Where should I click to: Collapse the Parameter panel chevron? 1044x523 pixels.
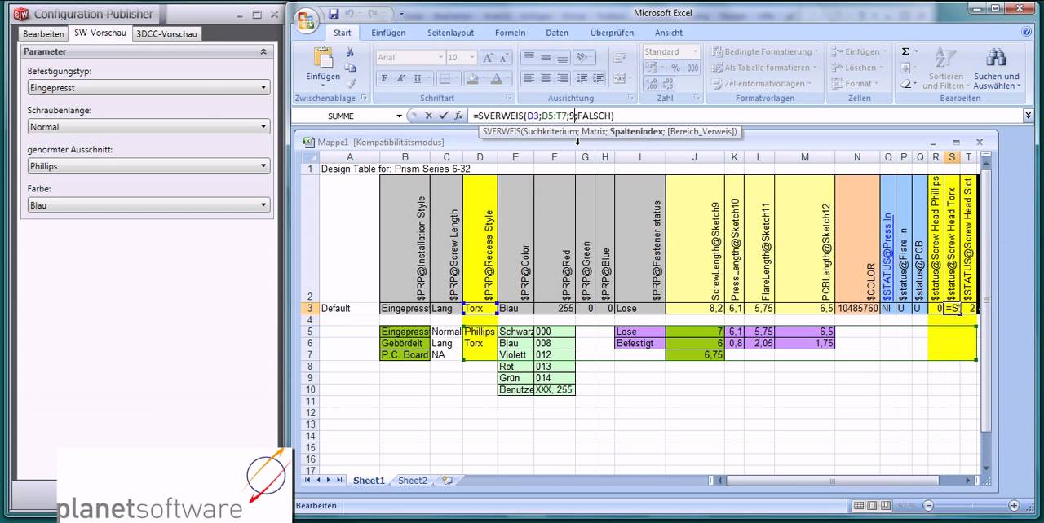(x=263, y=51)
